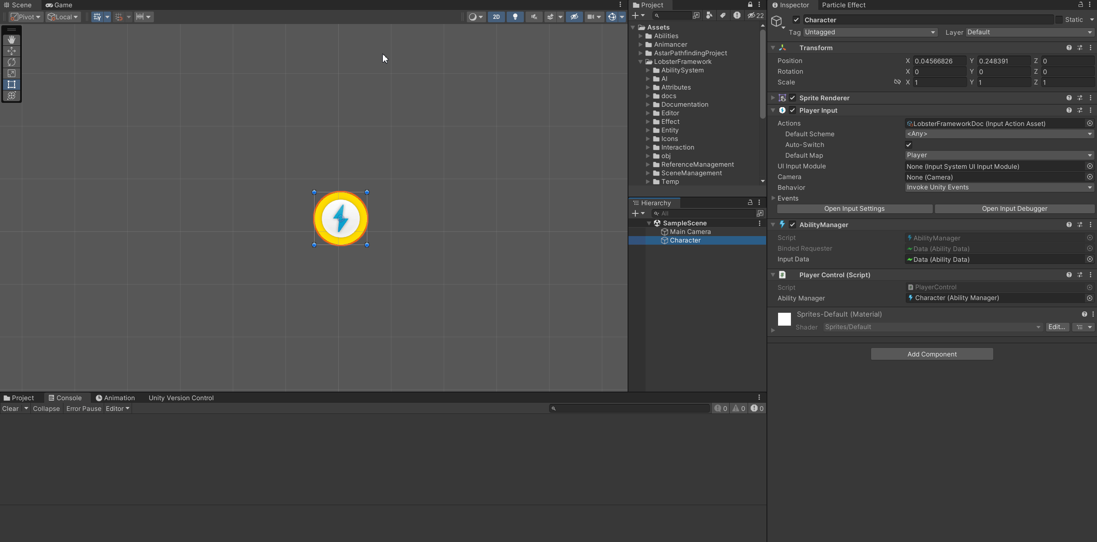This screenshot has height=542, width=1097.
Task: Toggle the Character active checkbox
Action: pyautogui.click(x=796, y=20)
